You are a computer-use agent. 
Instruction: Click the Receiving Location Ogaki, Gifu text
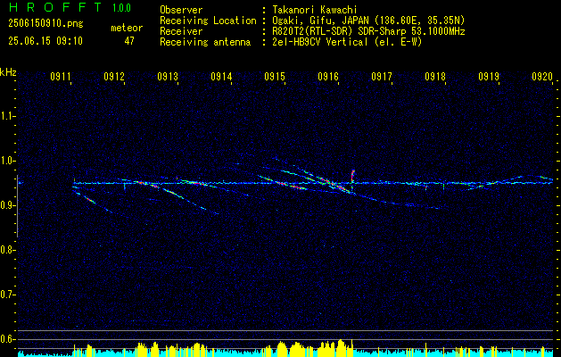coord(368,21)
